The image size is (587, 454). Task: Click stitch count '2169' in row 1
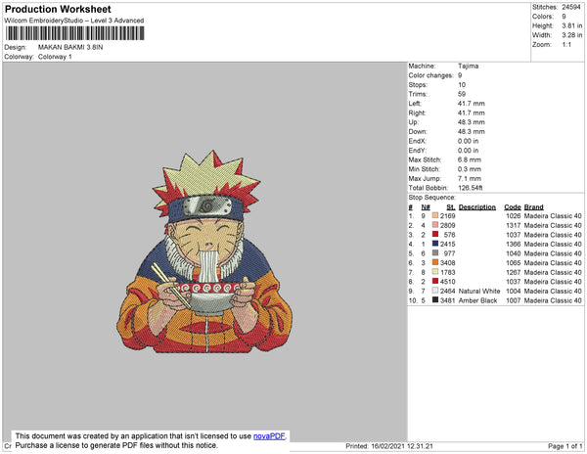448,216
